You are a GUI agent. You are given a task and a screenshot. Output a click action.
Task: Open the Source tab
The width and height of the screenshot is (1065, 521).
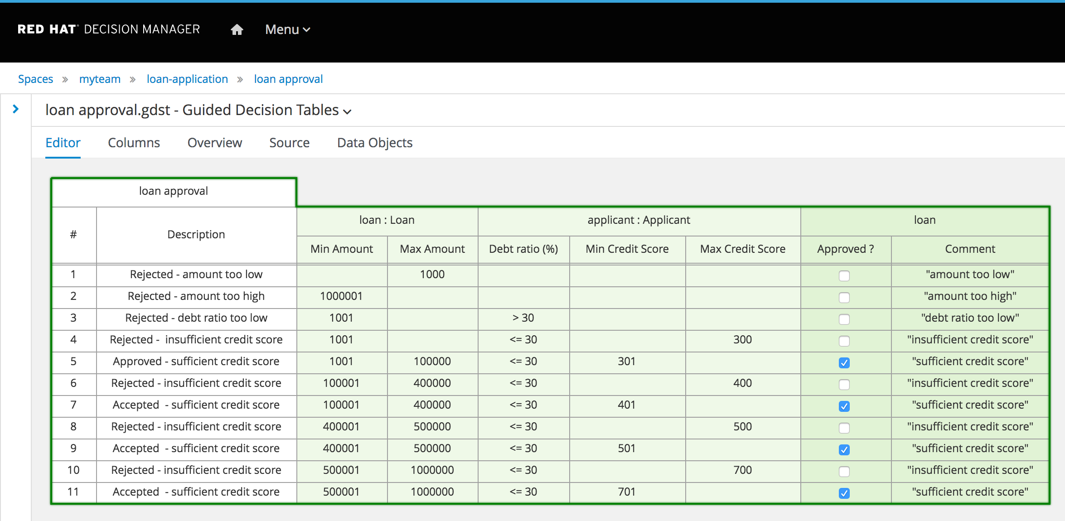[x=289, y=143]
